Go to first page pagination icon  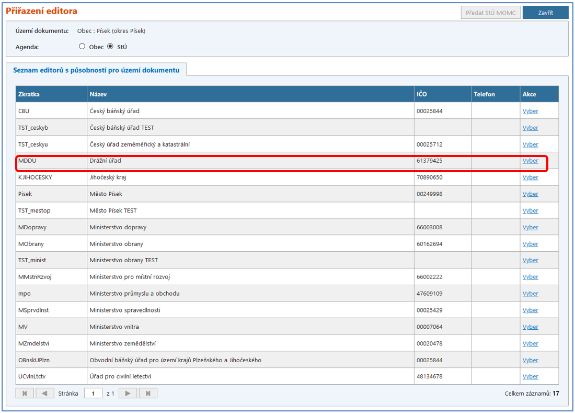coord(25,393)
